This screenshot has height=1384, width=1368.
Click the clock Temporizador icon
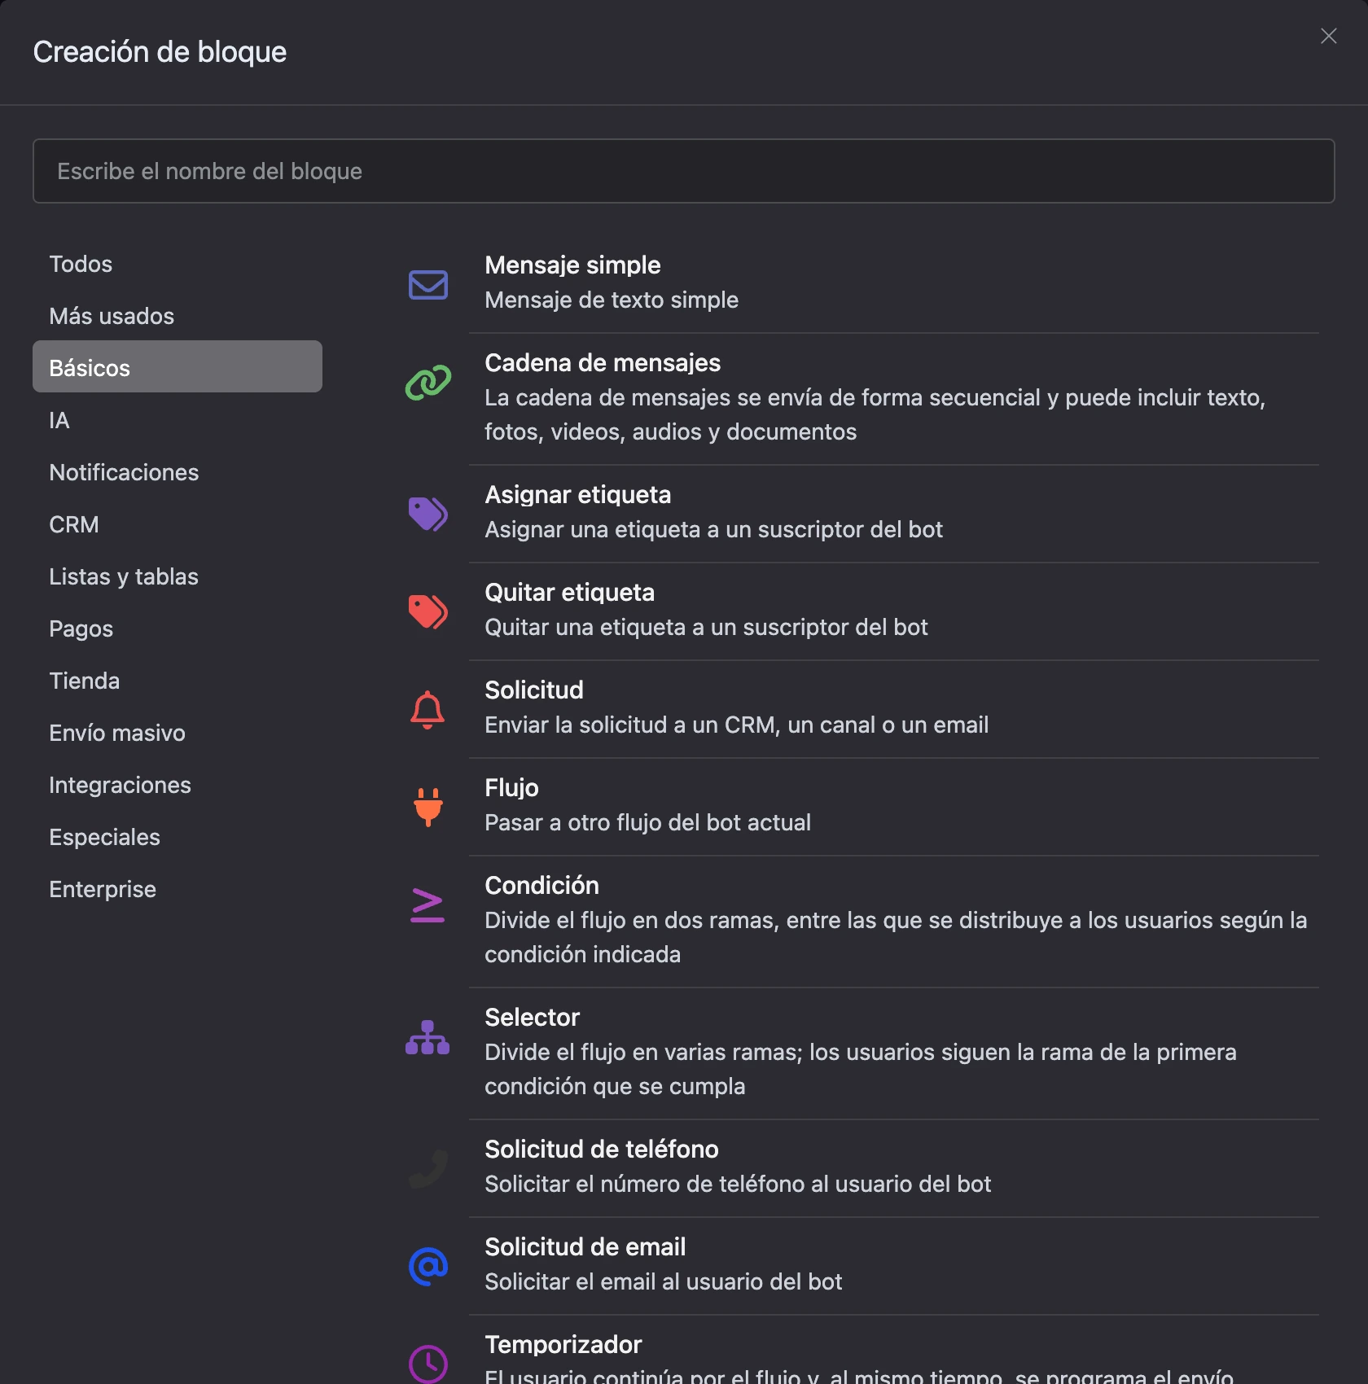(427, 1364)
